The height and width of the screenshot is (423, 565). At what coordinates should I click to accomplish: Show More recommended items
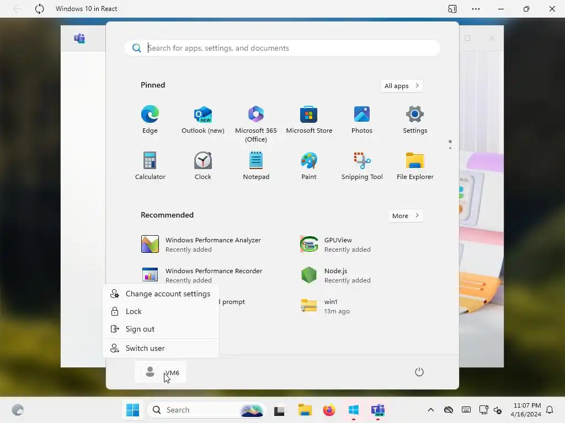click(x=406, y=216)
